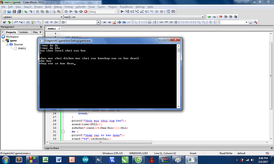Viewport: 274px width, 164px height.
Task: Select main.c in the project tree
Action: pos(21,48)
